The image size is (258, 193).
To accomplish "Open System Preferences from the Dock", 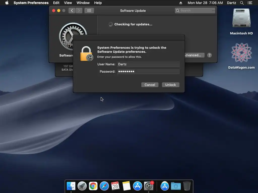I will click(149, 186).
